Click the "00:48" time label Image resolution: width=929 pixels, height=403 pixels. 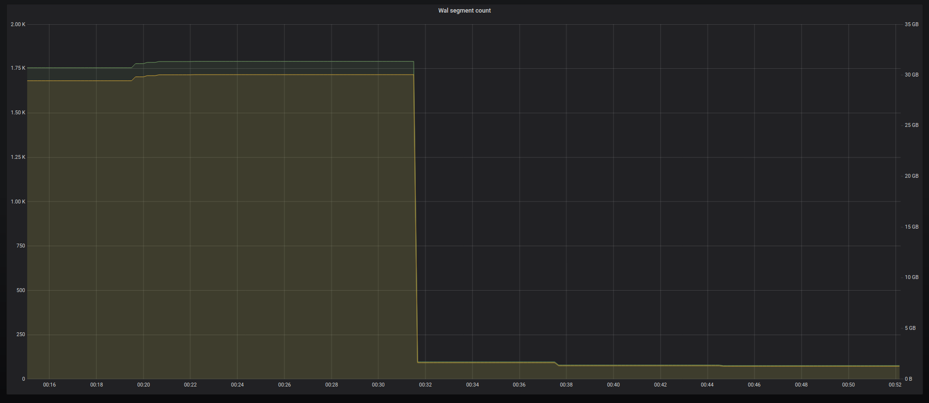click(802, 385)
